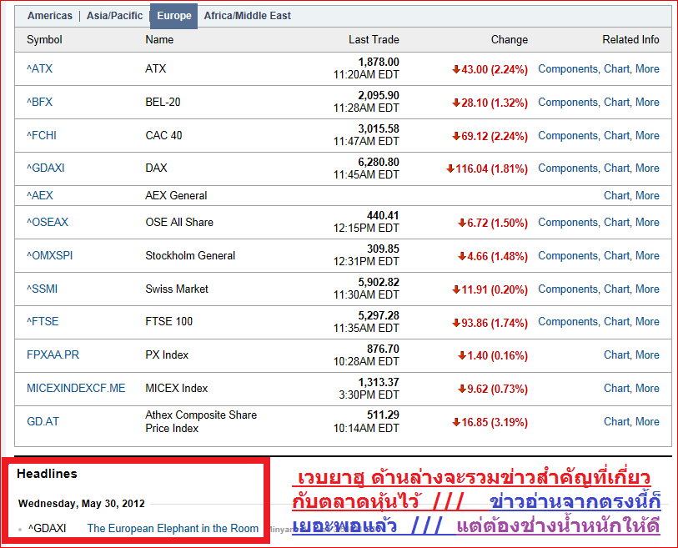This screenshot has width=678, height=548.
Task: Click CAC 40 last trade value 3,015.58
Action: point(379,128)
